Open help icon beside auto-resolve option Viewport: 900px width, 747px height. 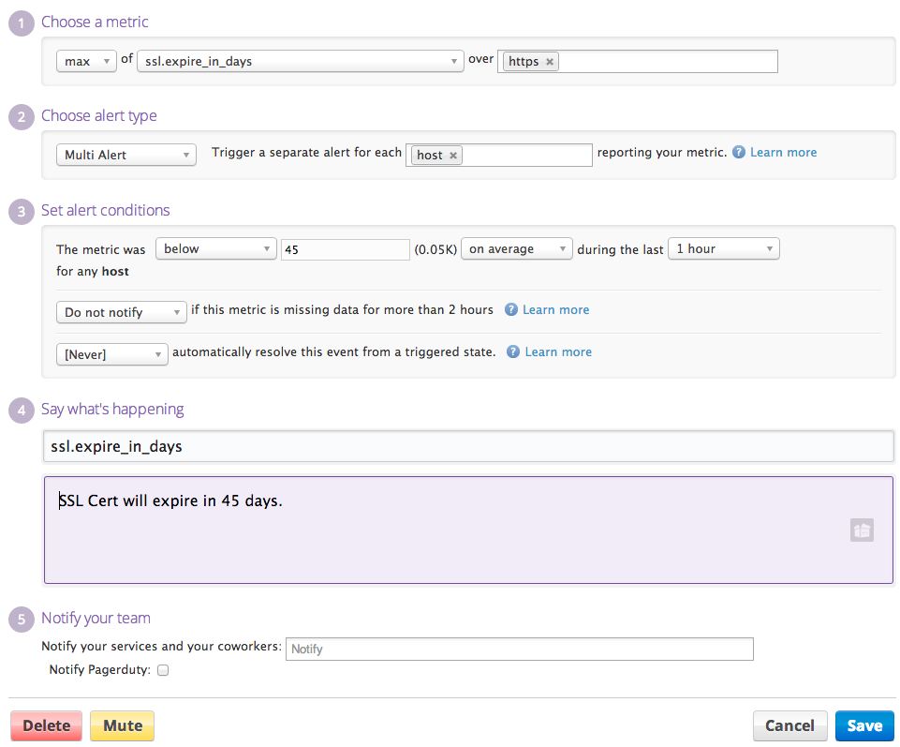(513, 351)
